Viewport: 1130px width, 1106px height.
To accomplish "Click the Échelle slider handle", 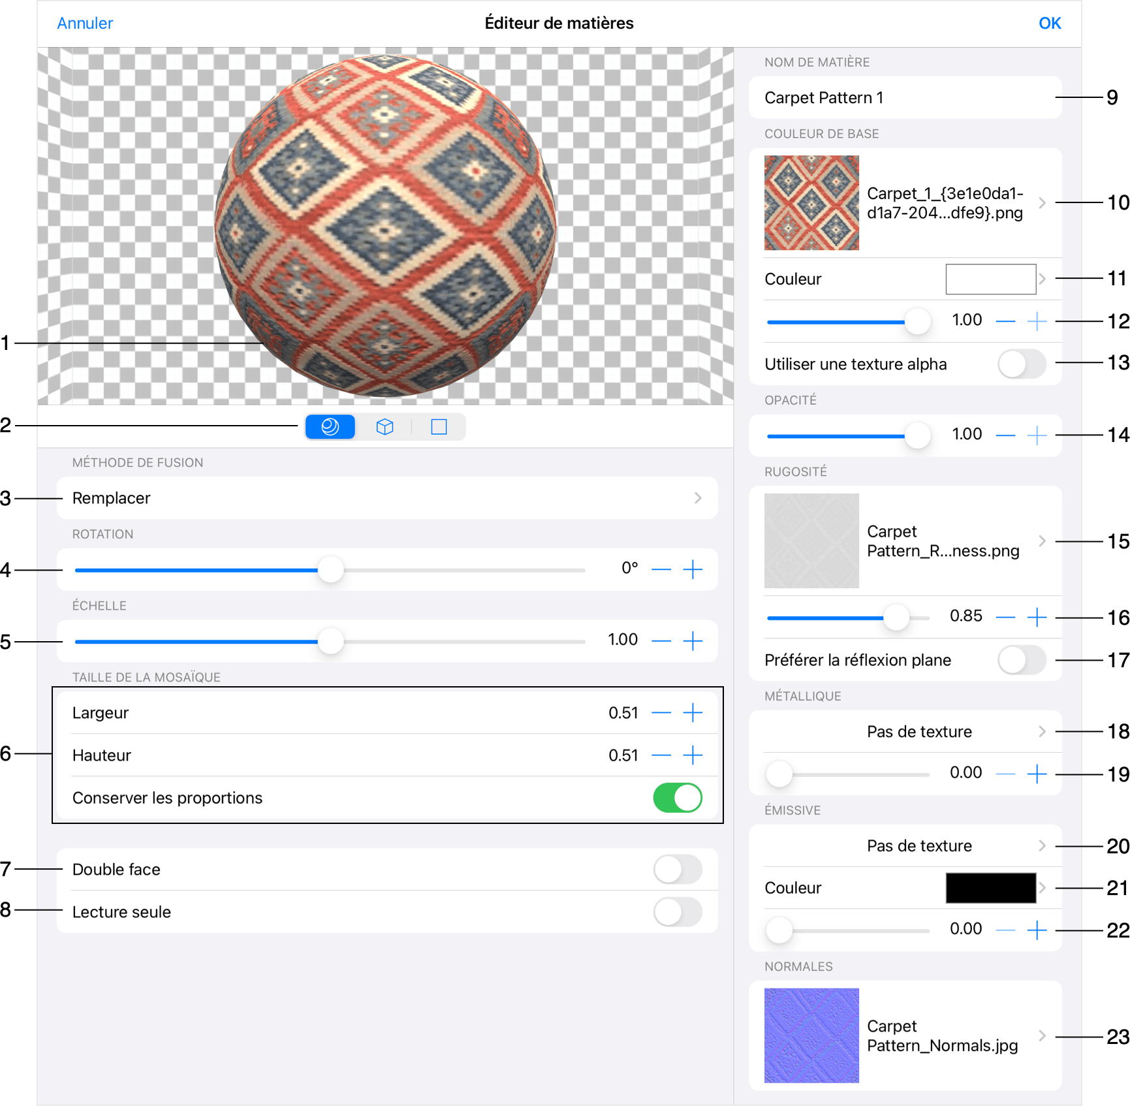I will [331, 641].
